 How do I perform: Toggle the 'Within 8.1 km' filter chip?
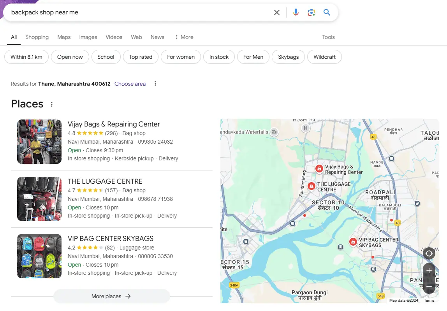click(26, 57)
